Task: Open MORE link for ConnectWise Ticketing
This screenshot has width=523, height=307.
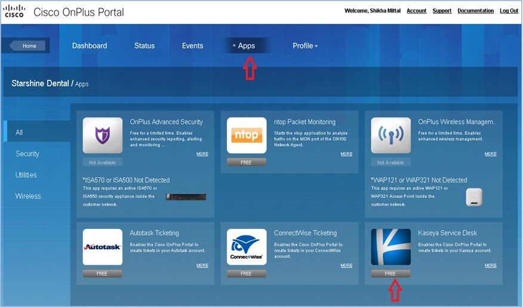Action: 346,265
